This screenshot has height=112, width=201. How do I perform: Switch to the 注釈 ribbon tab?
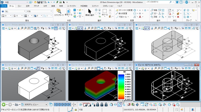[x=28, y=6]
